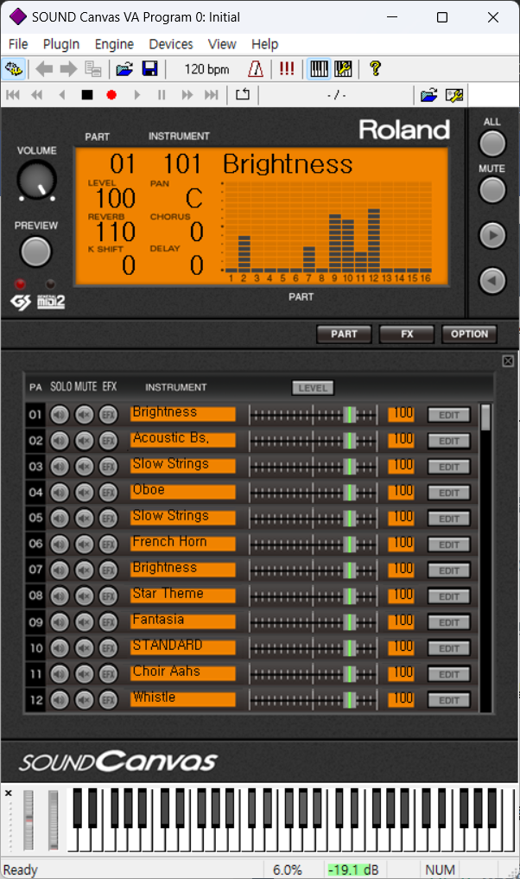Click the red panic exclamation icon
Screen dimensions: 520x879
(x=287, y=69)
